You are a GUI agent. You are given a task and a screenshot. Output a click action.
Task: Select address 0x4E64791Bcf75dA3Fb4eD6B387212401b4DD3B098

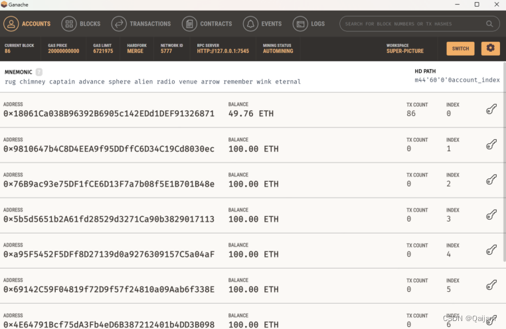pyautogui.click(x=109, y=324)
